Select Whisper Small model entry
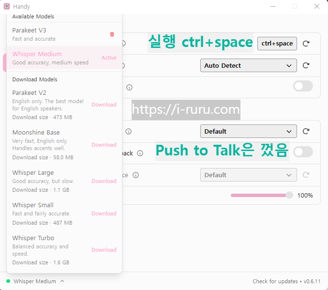 tap(64, 214)
